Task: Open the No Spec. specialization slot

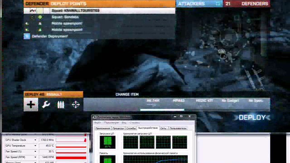Action: click(256, 101)
